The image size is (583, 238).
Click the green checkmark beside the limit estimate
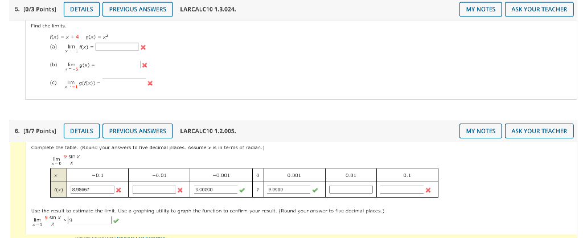[116, 220]
